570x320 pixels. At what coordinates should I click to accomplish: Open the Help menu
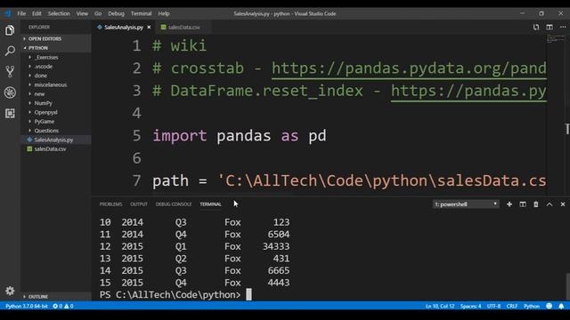(x=164, y=13)
